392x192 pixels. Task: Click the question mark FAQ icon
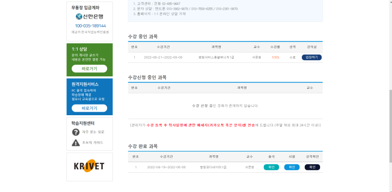pos(76,132)
